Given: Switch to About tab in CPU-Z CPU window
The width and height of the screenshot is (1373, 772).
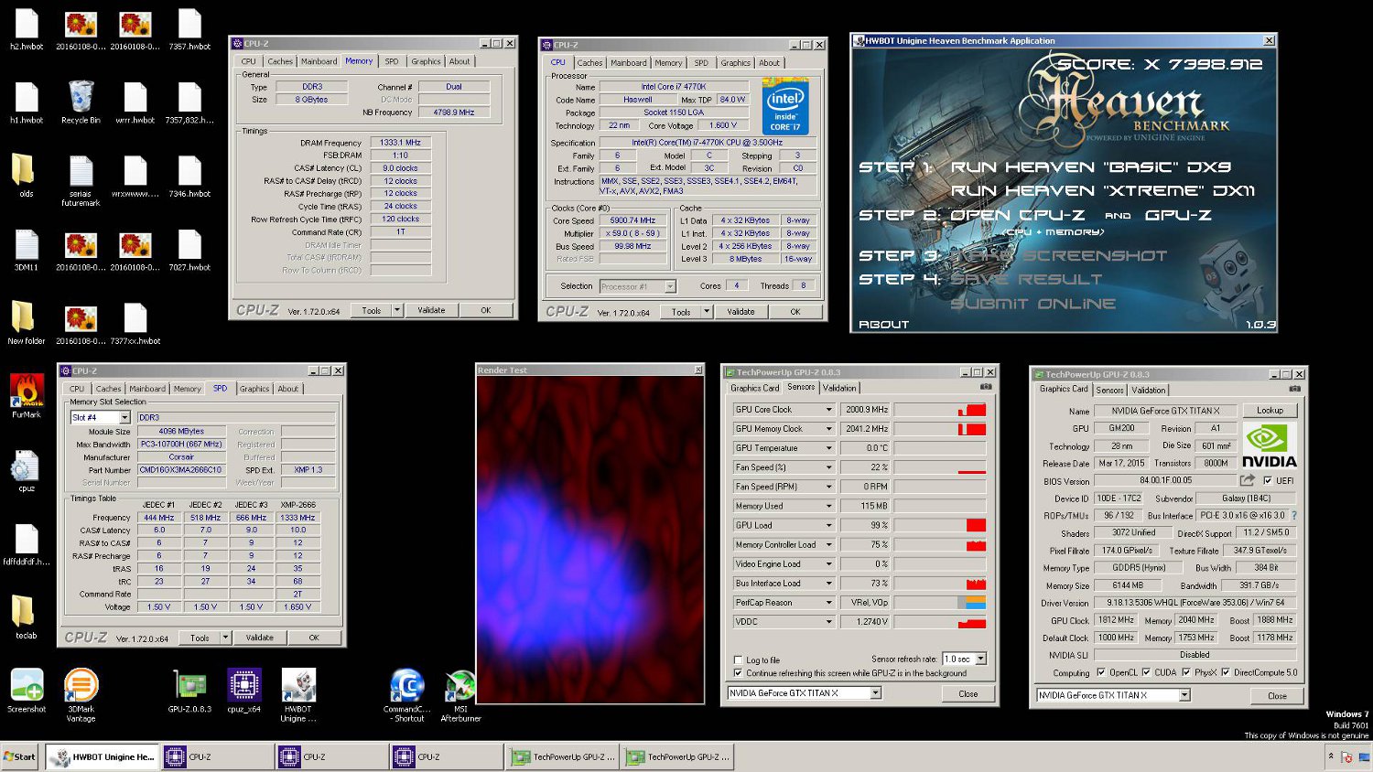Looking at the screenshot, I should [770, 63].
